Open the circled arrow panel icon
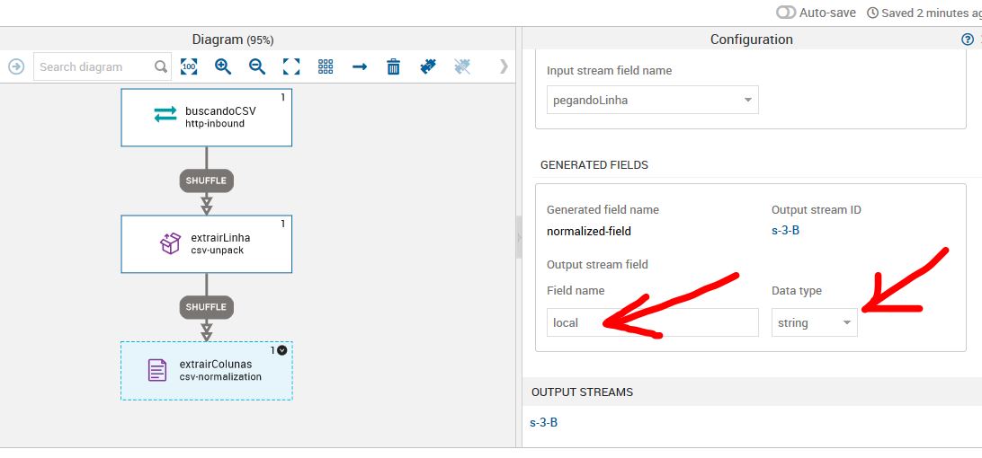 [x=15, y=66]
